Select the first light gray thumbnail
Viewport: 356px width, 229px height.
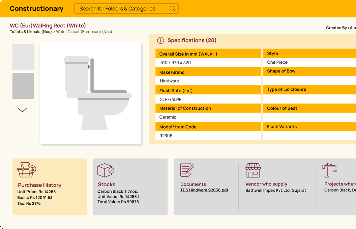(23, 57)
